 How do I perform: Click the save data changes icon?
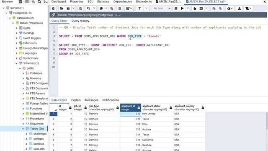coord(80,8)
